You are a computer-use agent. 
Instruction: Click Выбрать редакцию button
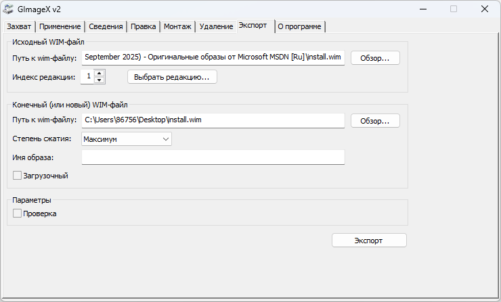click(172, 77)
